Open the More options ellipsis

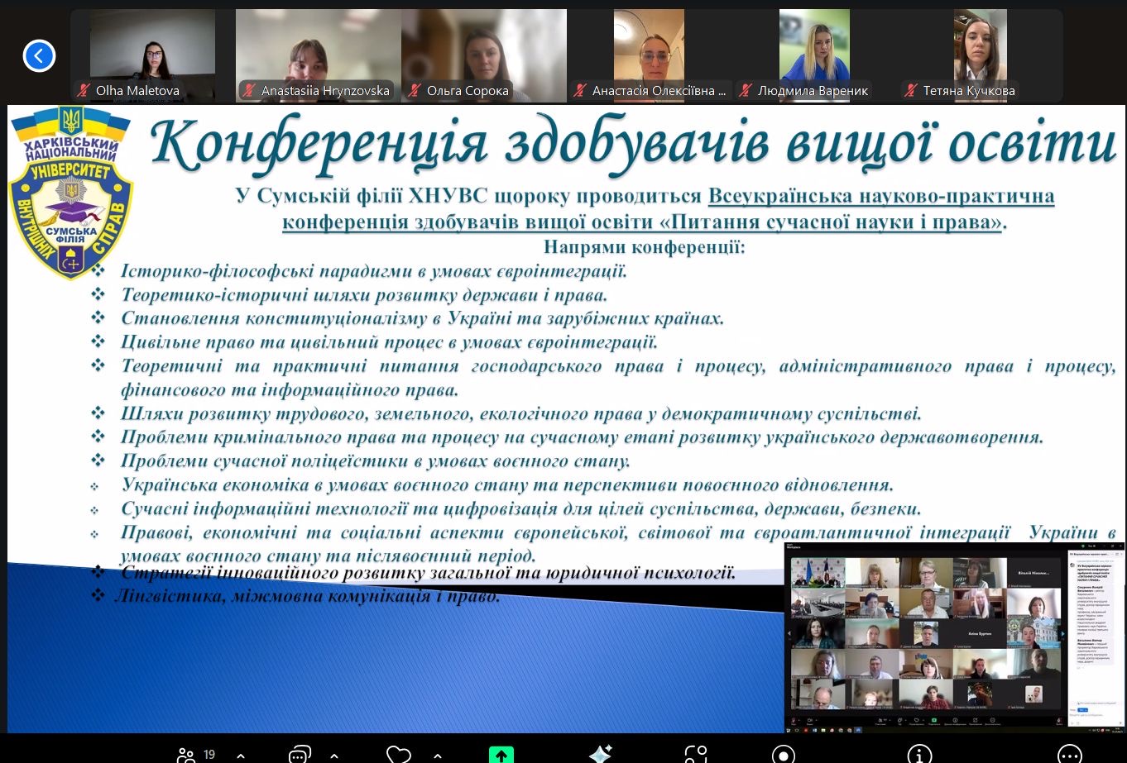point(1069,754)
